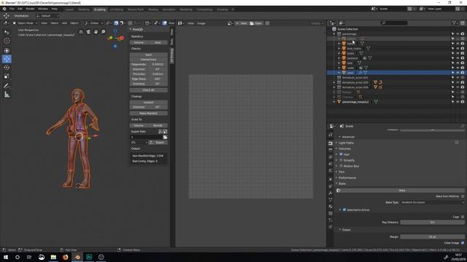Screen dimensions: 467x262
Task: Switch to the Sculpting workspace tab
Action: pos(100,9)
